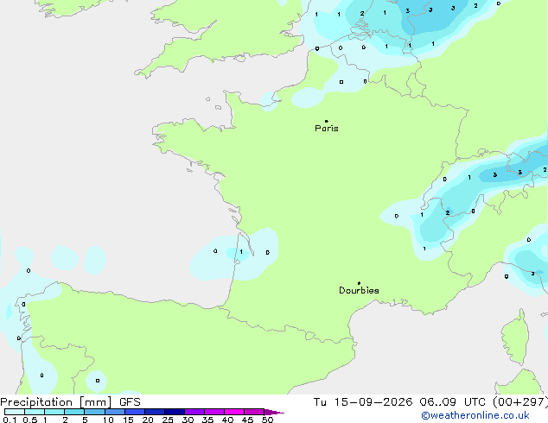Viewport: 548px width, 423px height.
Task: Select the 2 mm cyan legend swatch
Action: click(x=74, y=412)
